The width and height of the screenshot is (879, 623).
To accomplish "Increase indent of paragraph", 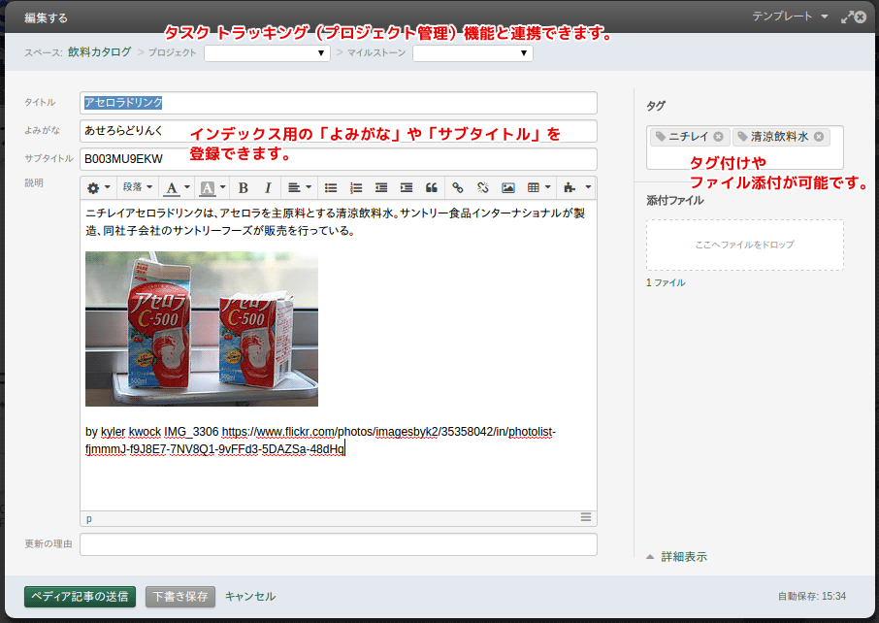I will 407,188.
